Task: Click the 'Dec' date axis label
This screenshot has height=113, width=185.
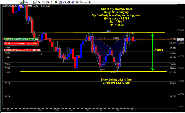Action: 25,110
